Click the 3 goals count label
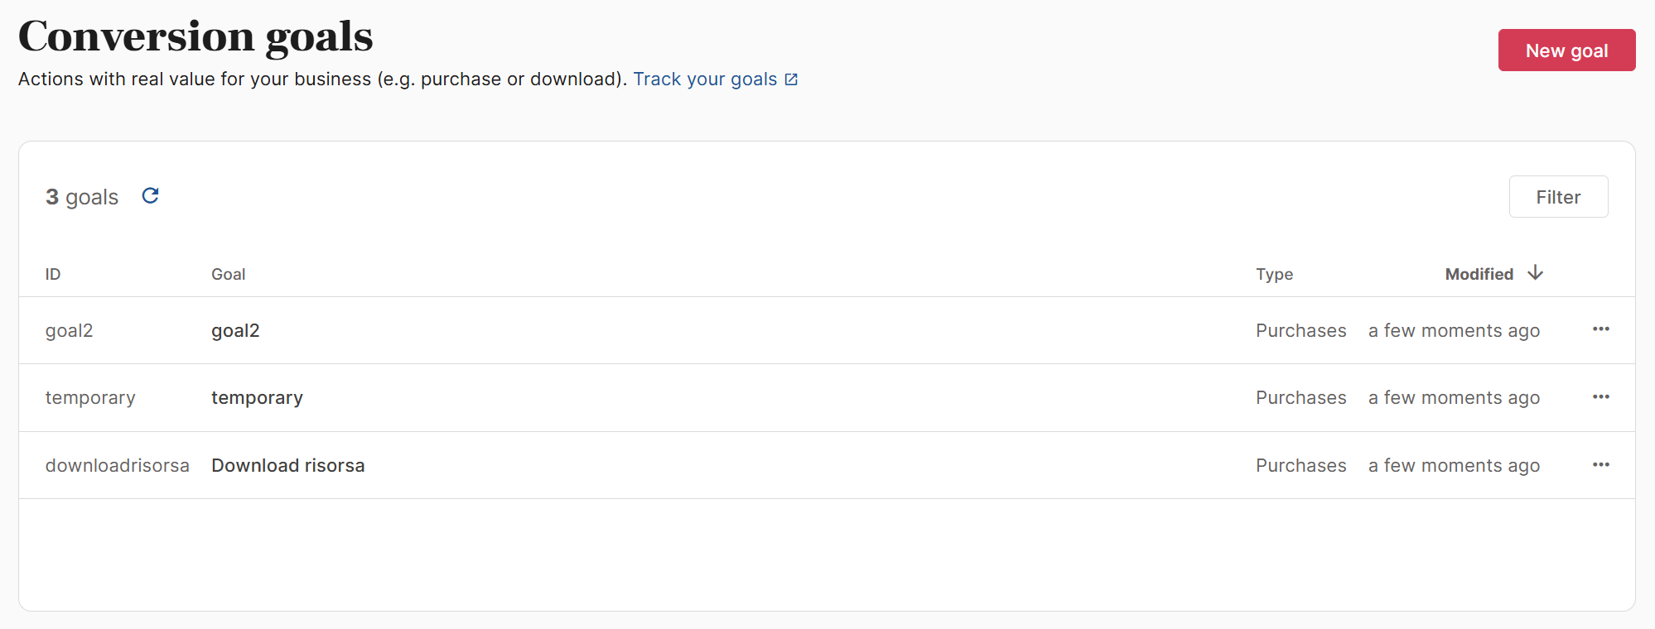This screenshot has width=1655, height=629. (82, 197)
